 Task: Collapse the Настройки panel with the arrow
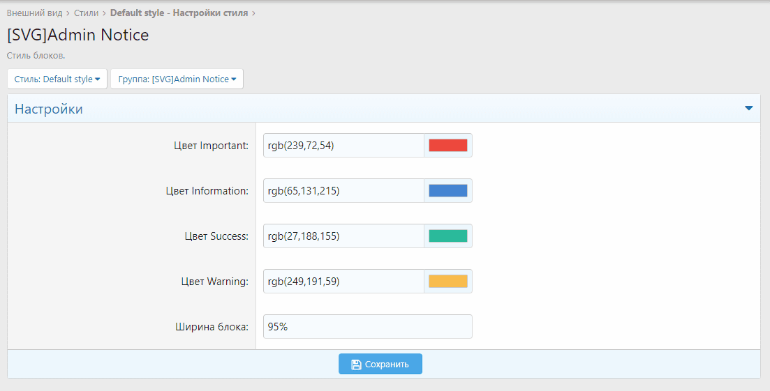(748, 109)
